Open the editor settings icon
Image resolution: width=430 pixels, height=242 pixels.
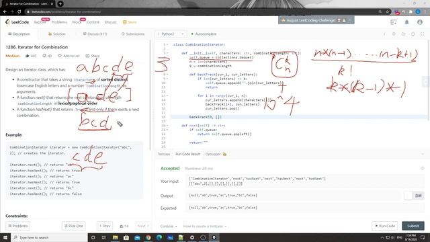(413, 34)
